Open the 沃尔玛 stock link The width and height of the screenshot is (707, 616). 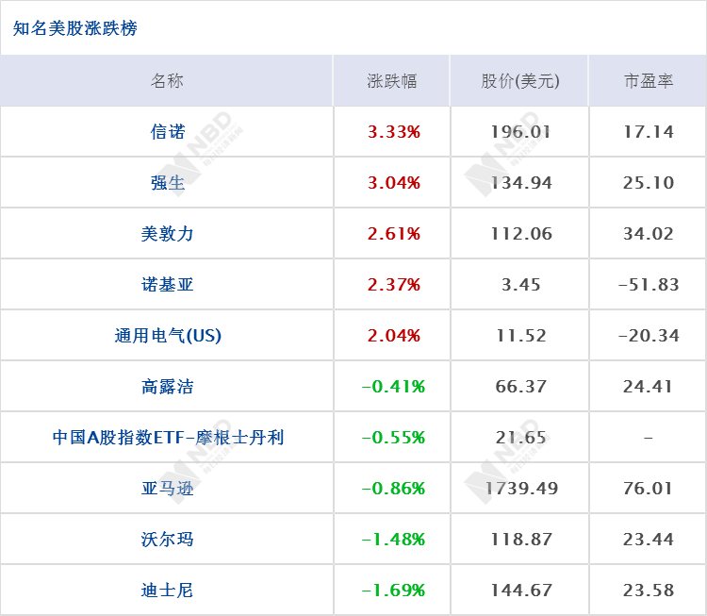coord(167,540)
